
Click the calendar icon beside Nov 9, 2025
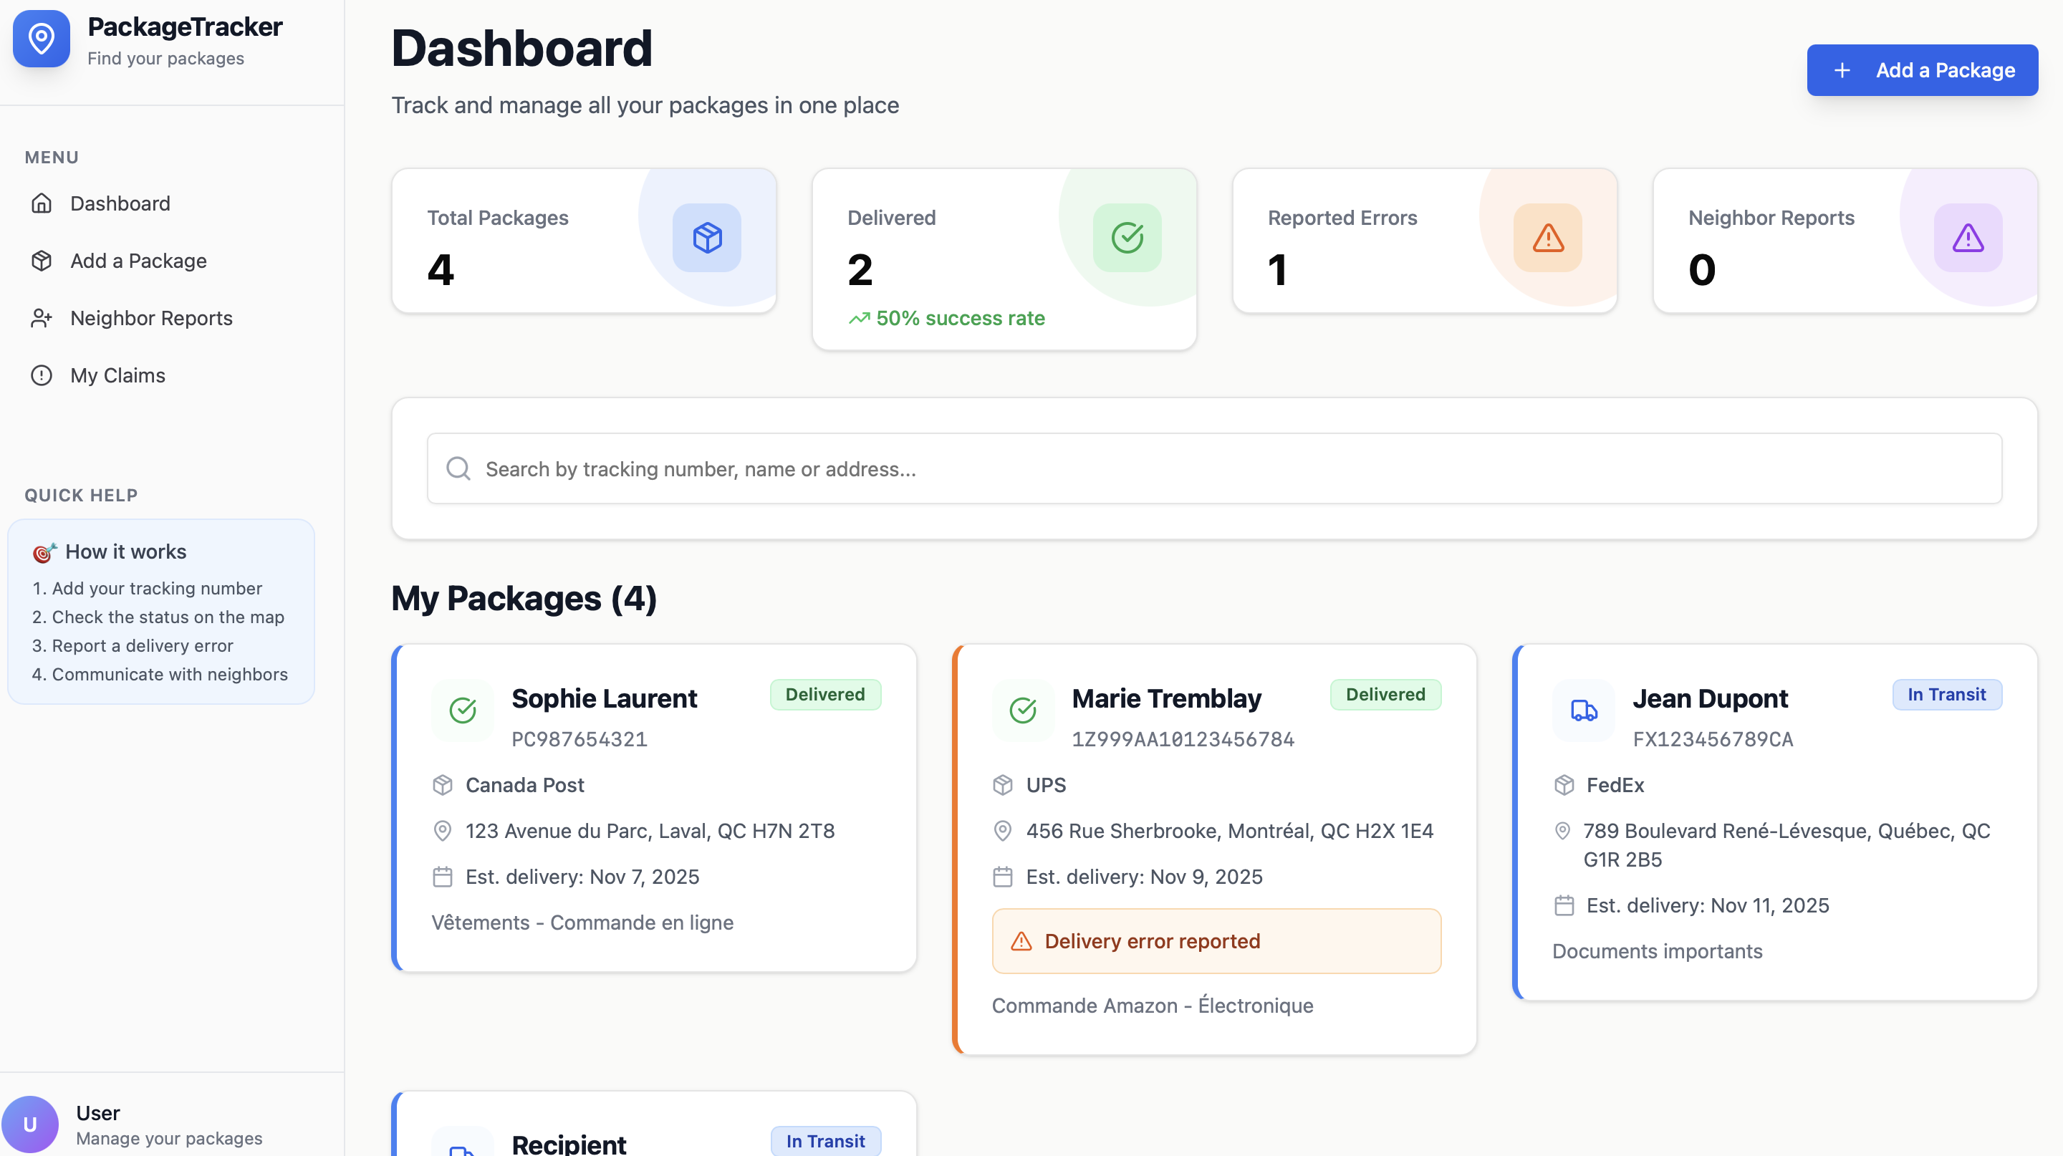pos(1003,877)
